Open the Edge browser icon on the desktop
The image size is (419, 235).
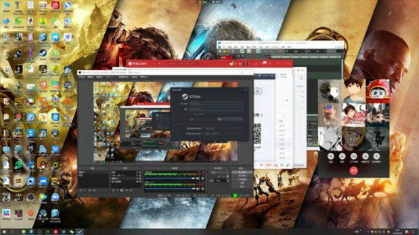point(55,117)
